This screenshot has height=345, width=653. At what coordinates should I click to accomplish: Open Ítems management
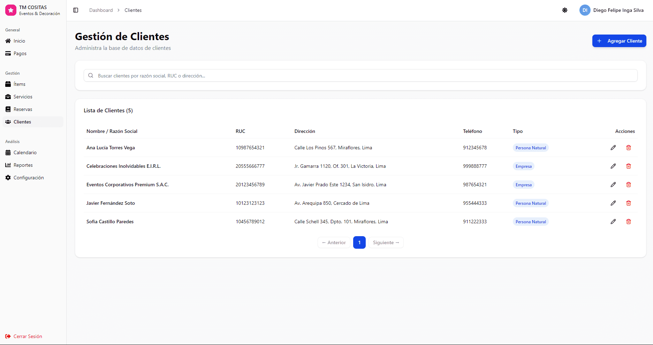(33, 84)
